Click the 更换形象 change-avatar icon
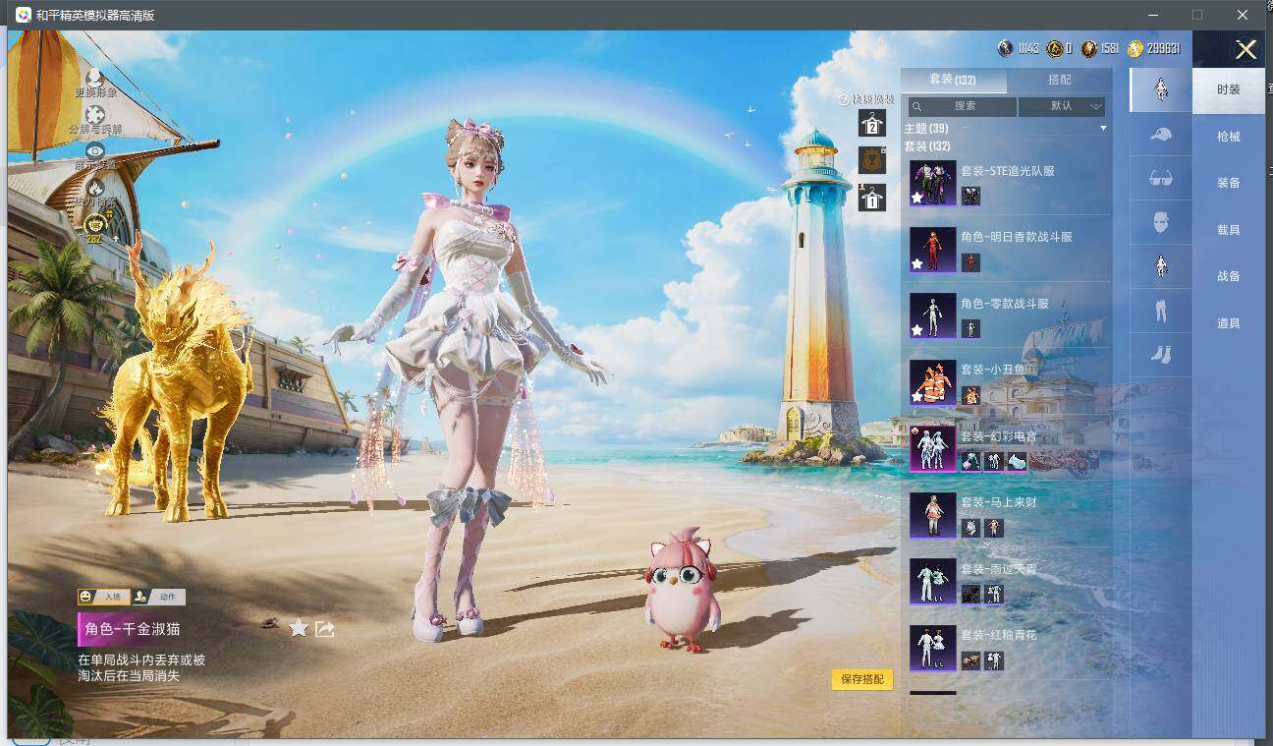This screenshot has height=746, width=1273. click(x=95, y=77)
